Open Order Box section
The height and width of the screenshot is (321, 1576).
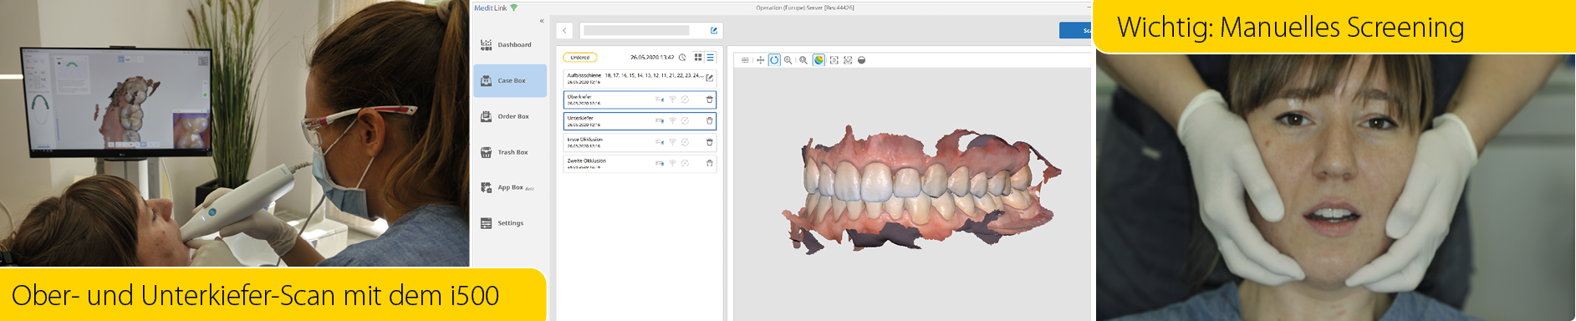click(x=506, y=116)
